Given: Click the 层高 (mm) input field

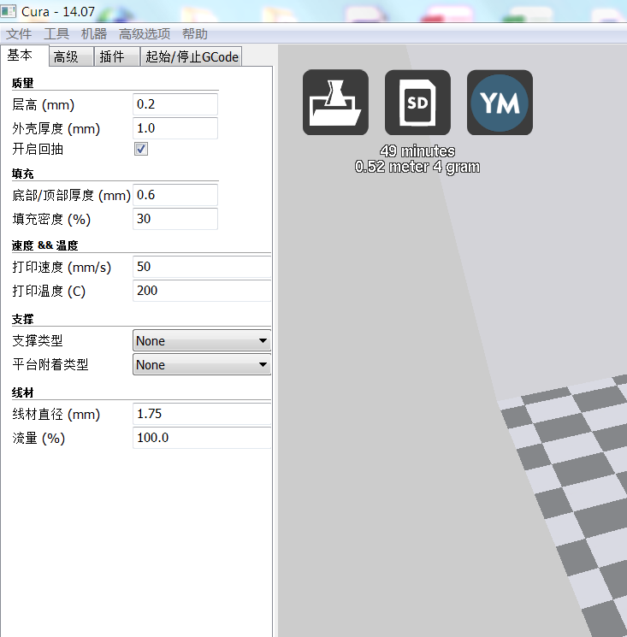Looking at the screenshot, I should (x=175, y=104).
